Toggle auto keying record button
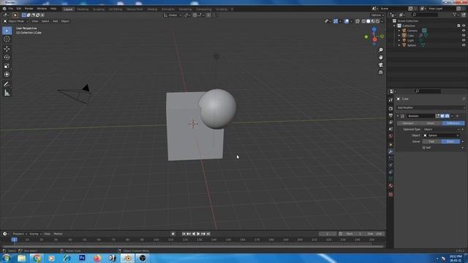The image size is (468, 263). [x=173, y=234]
